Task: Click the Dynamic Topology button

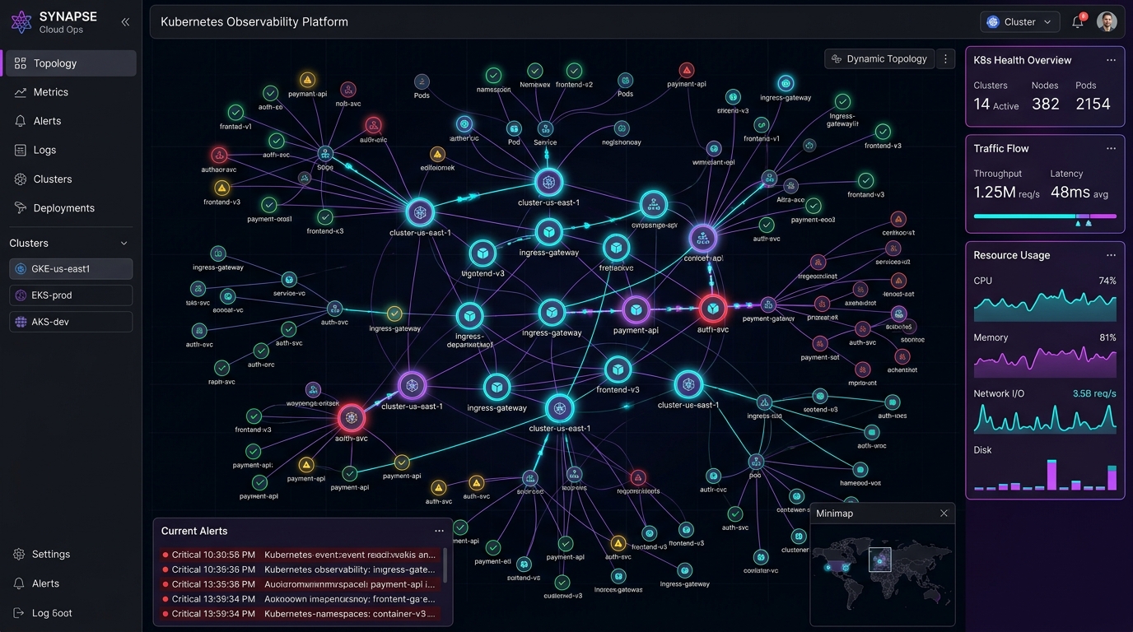Action: click(x=879, y=59)
